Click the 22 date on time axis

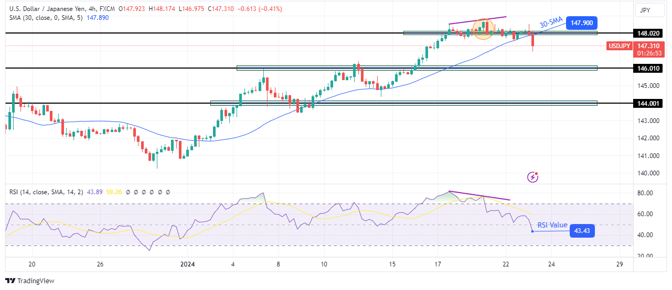coord(506,264)
